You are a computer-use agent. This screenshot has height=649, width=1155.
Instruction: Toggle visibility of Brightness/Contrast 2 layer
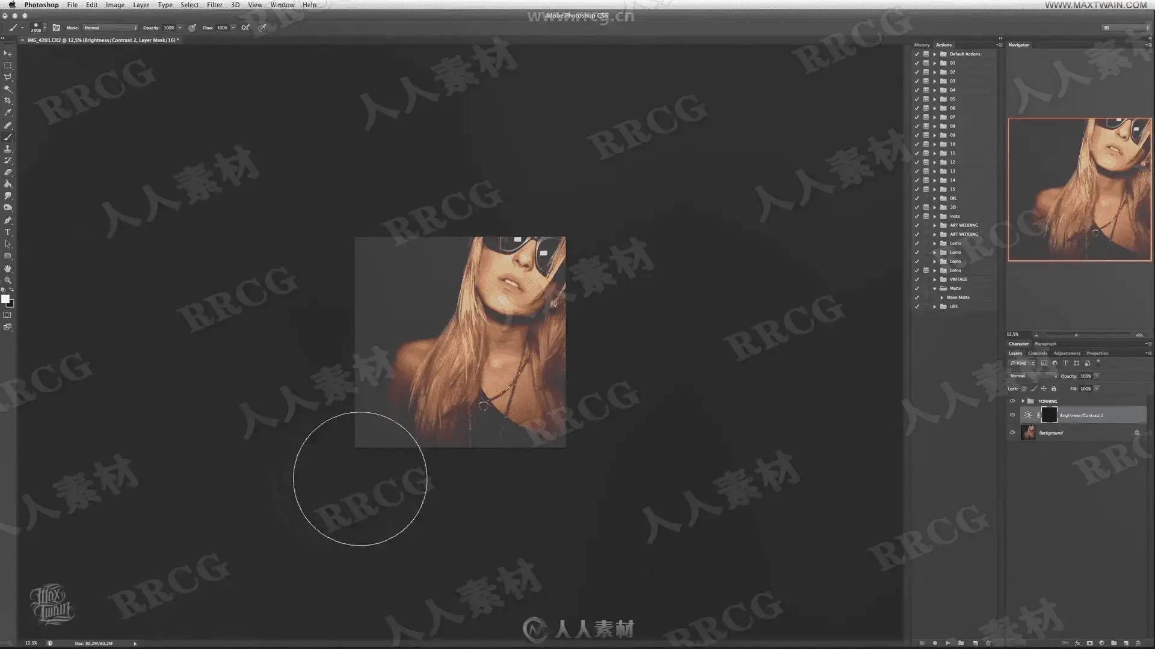coord(1012,415)
